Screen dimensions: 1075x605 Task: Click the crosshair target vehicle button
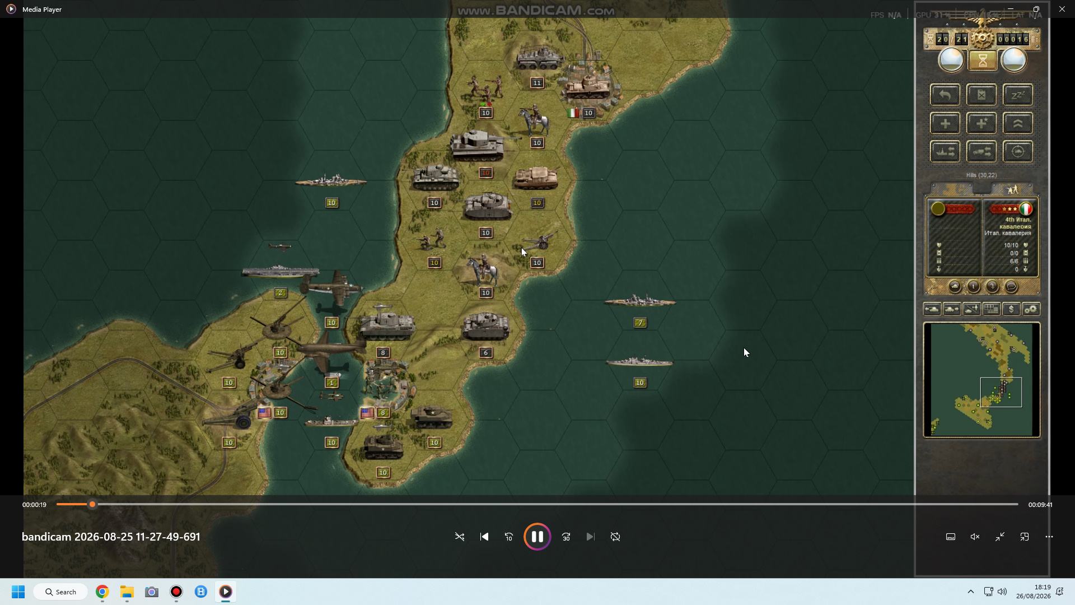tap(1018, 152)
